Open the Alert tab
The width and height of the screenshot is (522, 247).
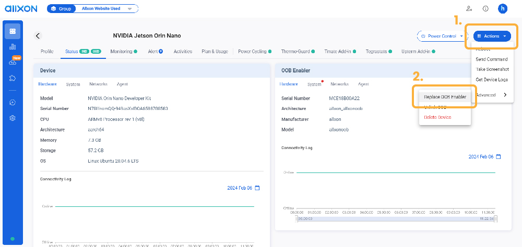pos(155,52)
